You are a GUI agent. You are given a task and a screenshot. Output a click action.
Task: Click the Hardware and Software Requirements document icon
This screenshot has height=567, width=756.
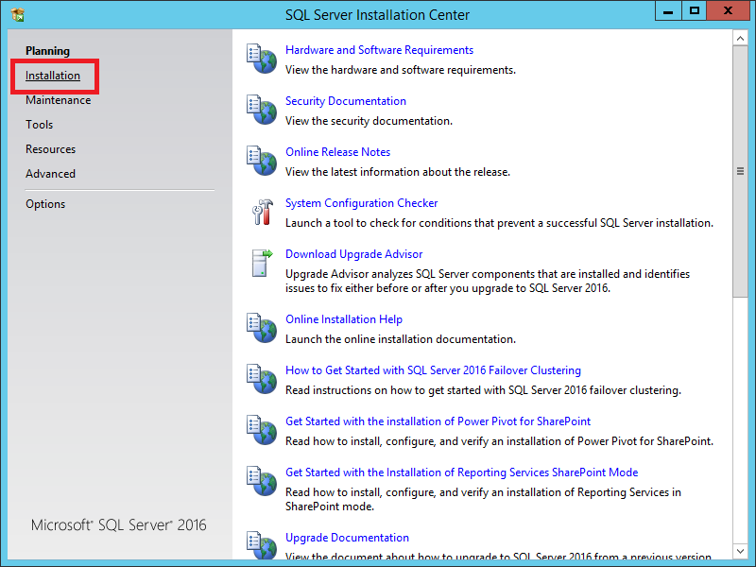click(x=260, y=58)
